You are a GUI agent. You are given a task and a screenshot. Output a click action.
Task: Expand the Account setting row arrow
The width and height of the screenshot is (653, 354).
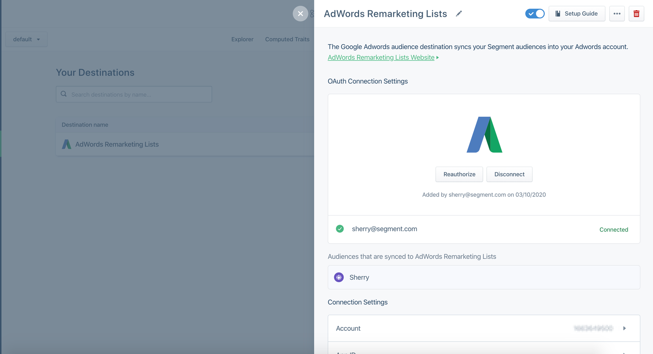(624, 328)
